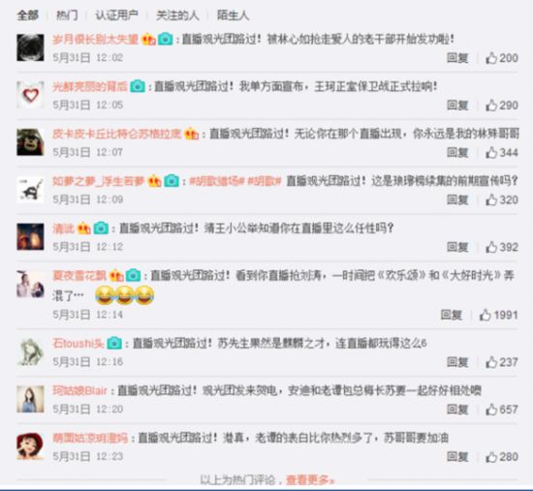Reply to the 12:05 comment
Viewport: 533px width, 491px height.
point(457,106)
